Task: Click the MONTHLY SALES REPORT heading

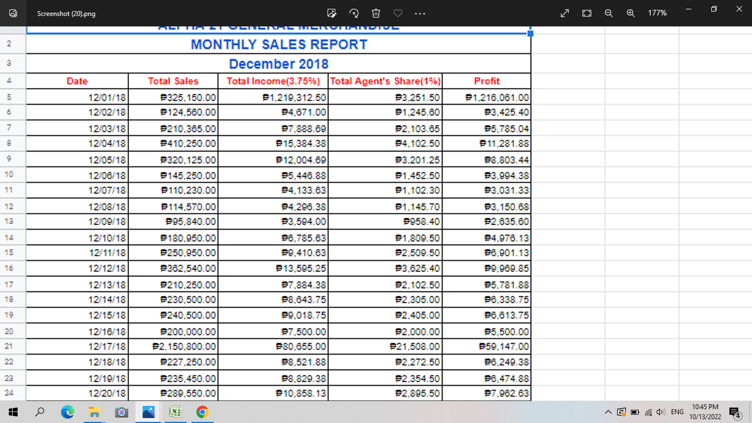Action: (279, 45)
